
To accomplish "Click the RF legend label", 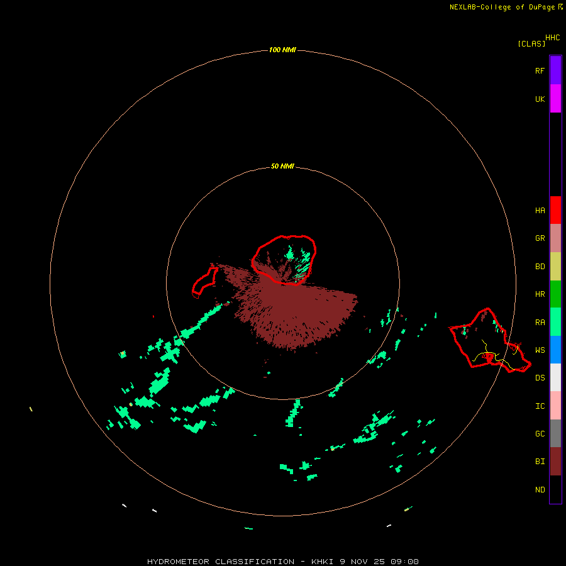I will [x=540, y=70].
